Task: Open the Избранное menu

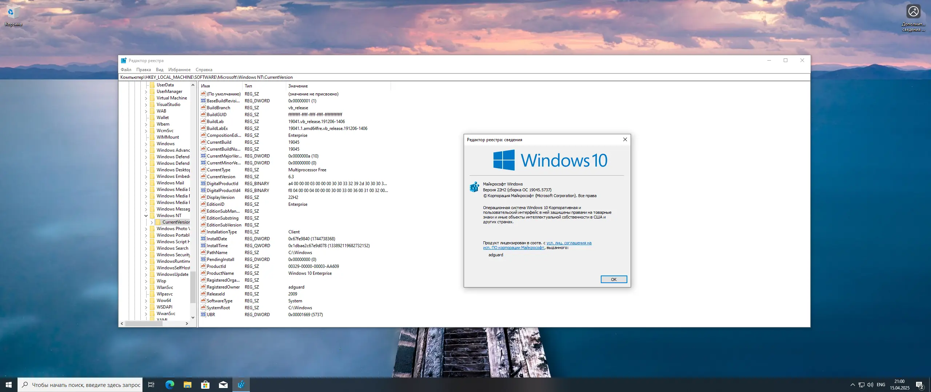Action: click(x=179, y=70)
